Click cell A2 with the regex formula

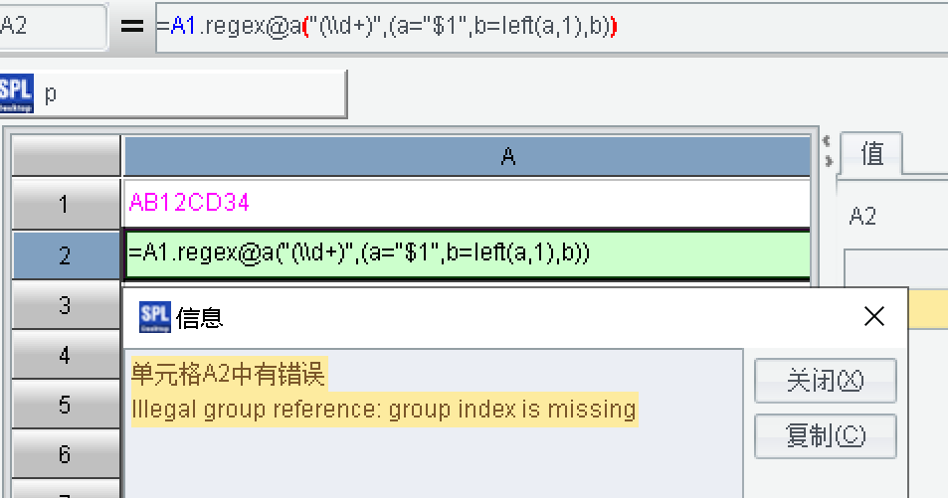[467, 254]
